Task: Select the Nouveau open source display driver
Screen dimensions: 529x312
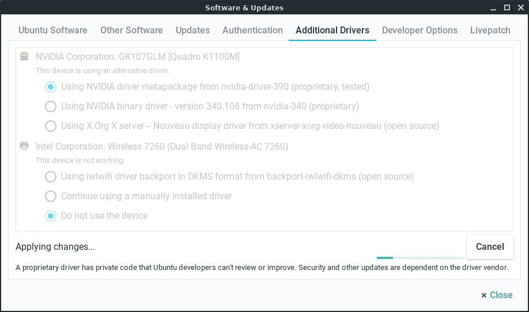Action: coord(51,125)
